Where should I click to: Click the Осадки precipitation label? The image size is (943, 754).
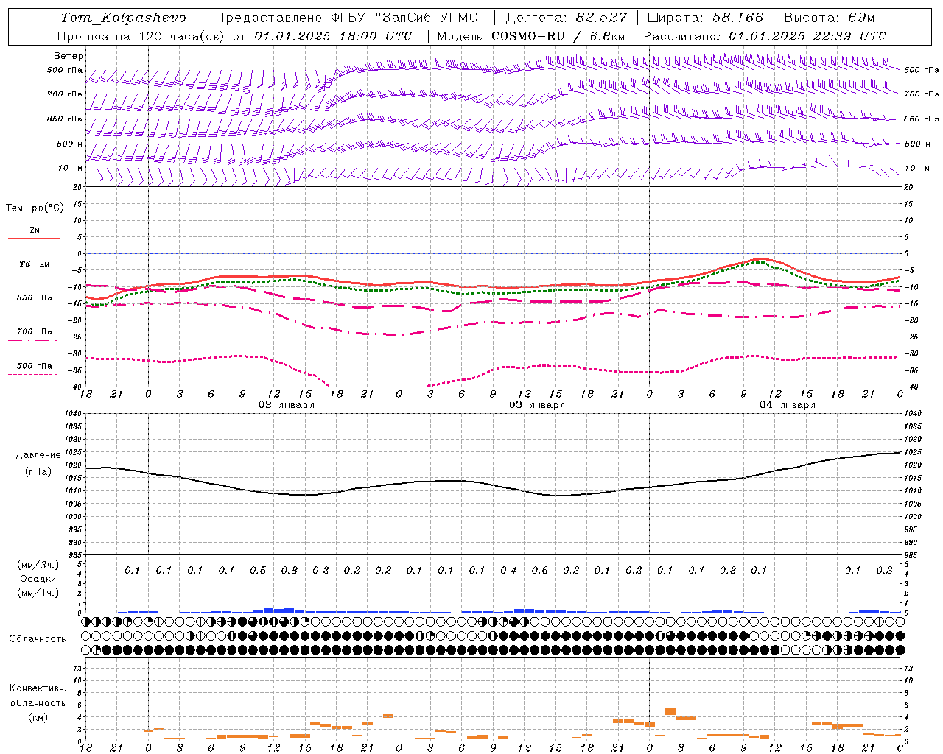click(38, 579)
